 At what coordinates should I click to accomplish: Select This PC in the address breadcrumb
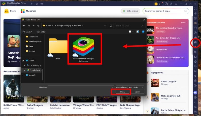pyautogui.click(x=51, y=26)
